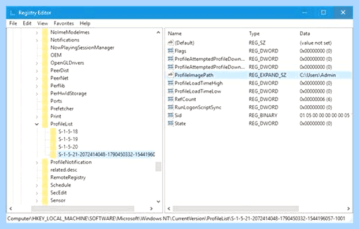Click the folder icon of Ports
359x229 pixels.
[x=45, y=101]
